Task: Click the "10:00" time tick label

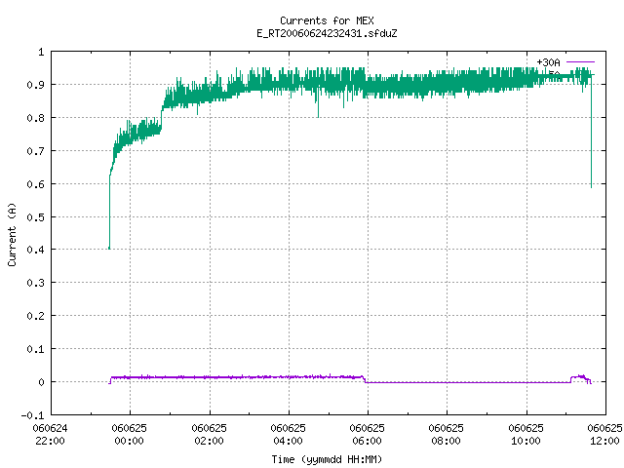Action: [x=526, y=441]
